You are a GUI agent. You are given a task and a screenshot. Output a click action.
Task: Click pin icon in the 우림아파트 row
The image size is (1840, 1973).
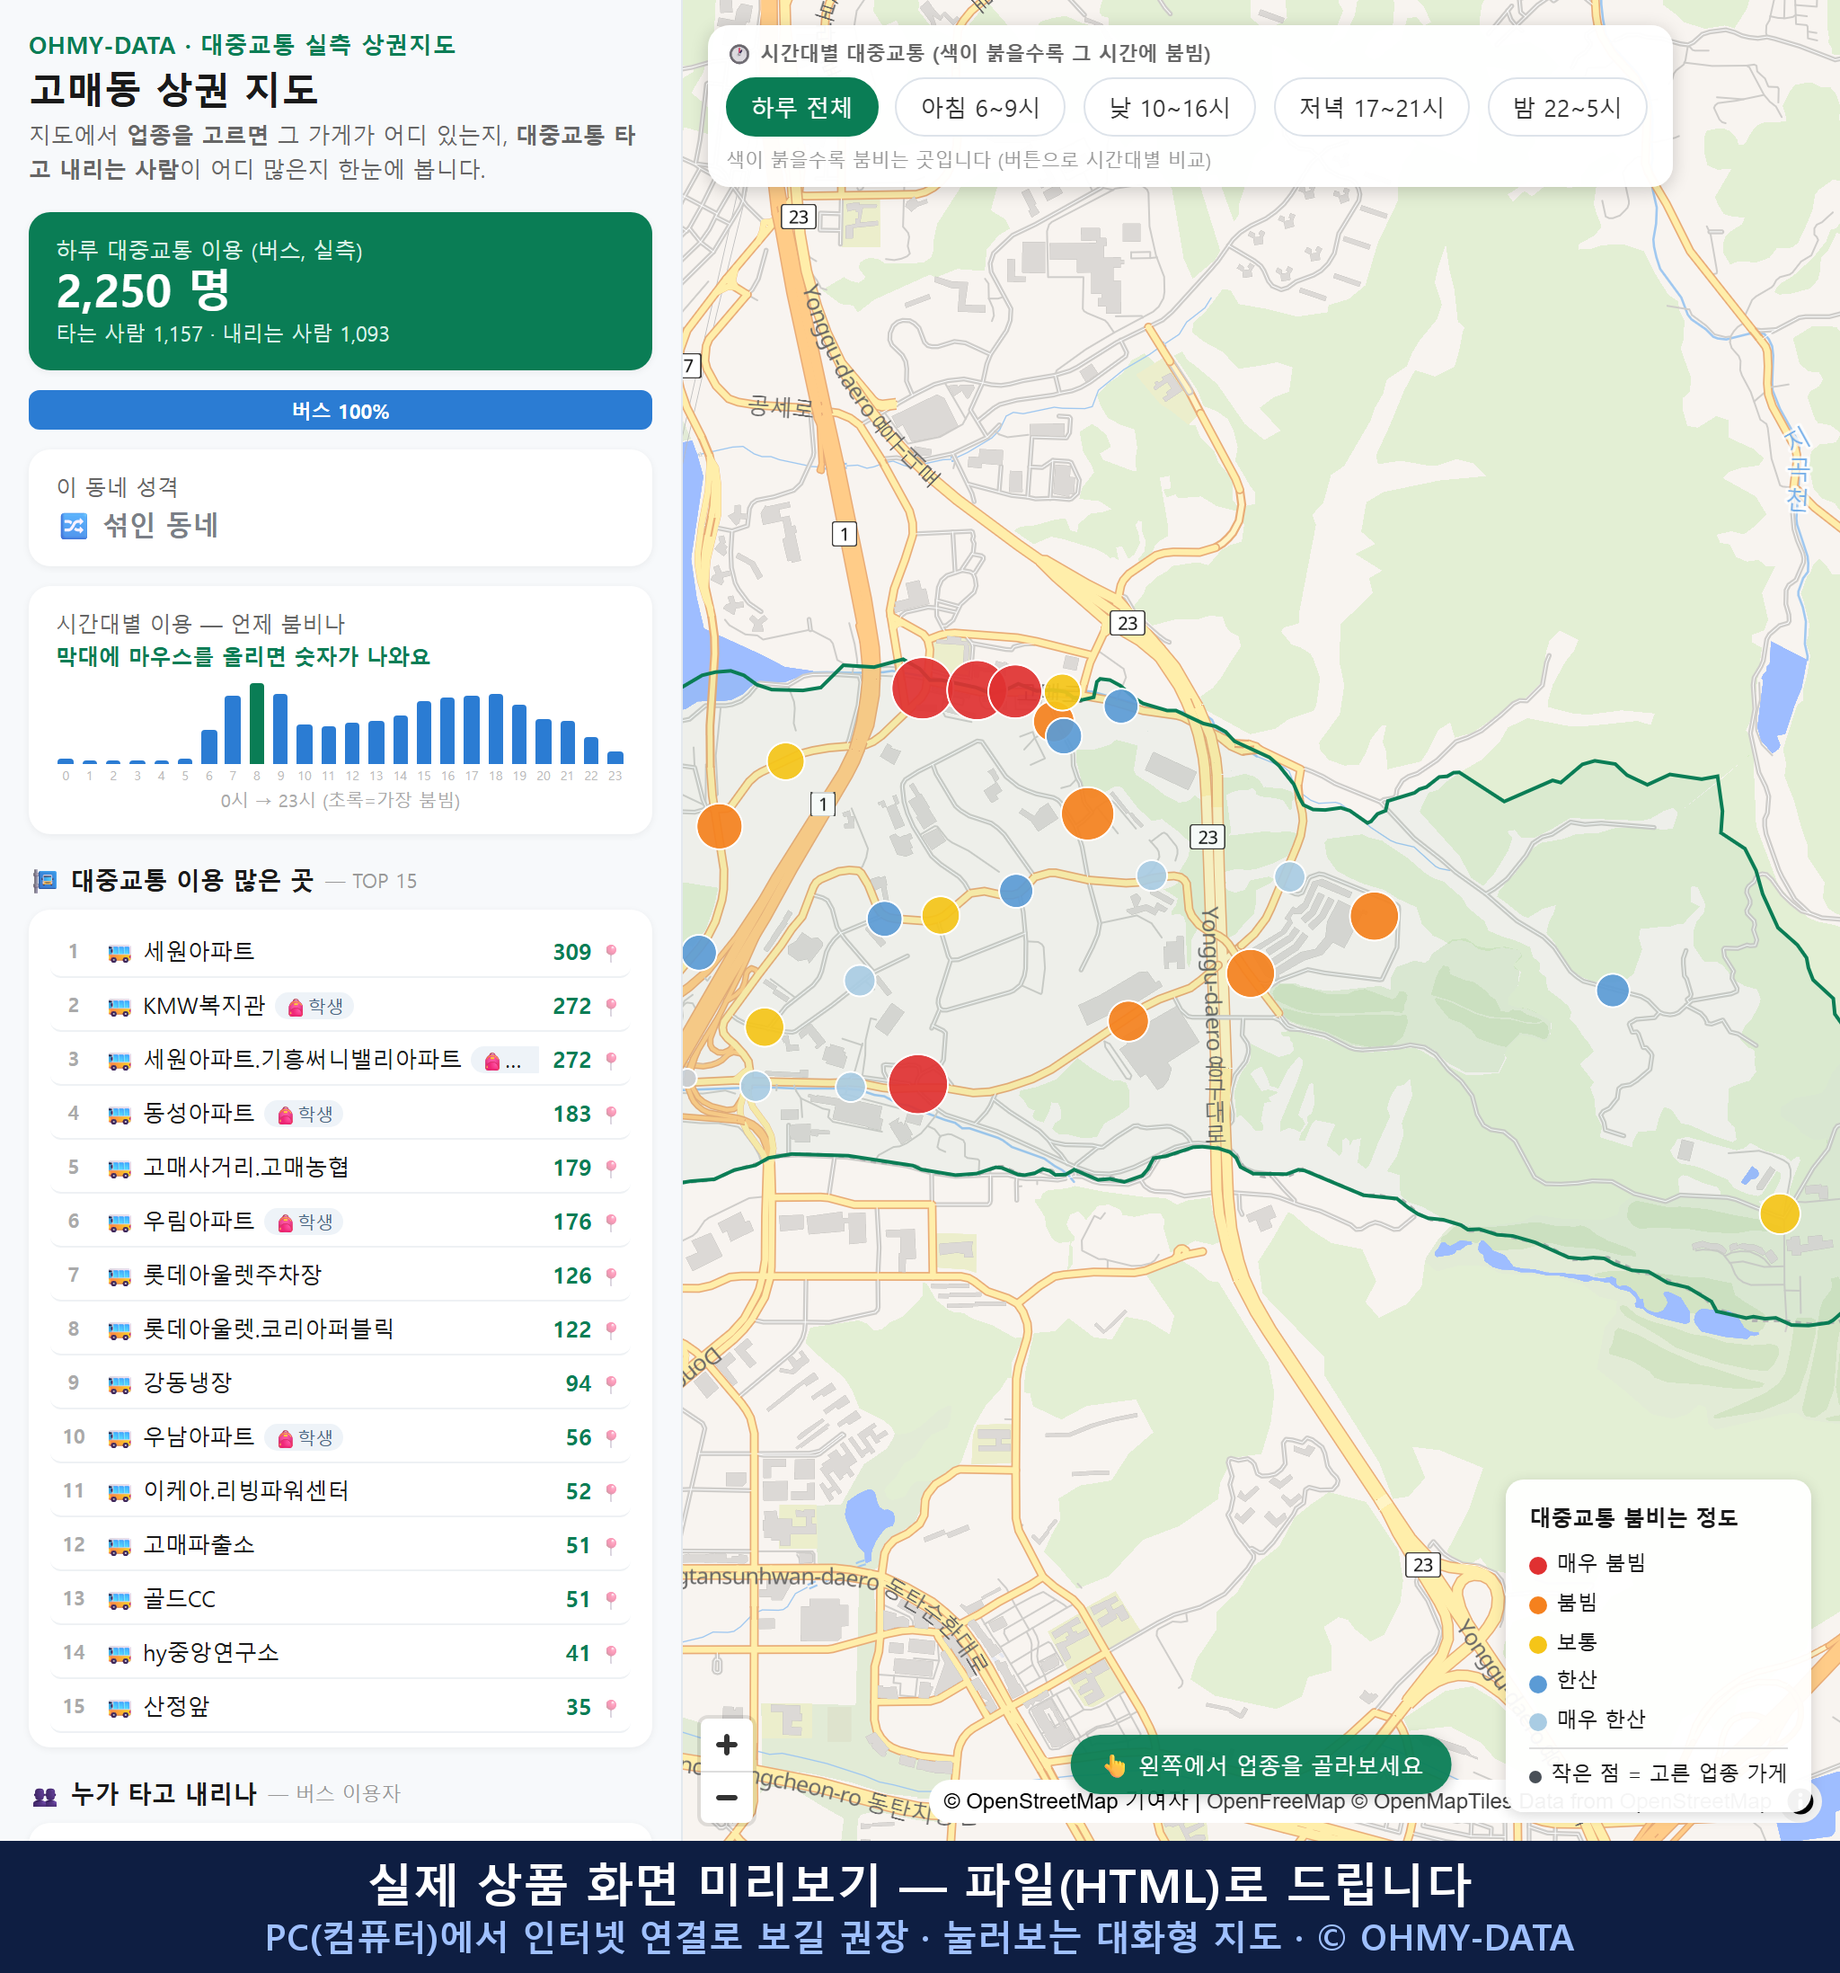pyautogui.click(x=611, y=1222)
